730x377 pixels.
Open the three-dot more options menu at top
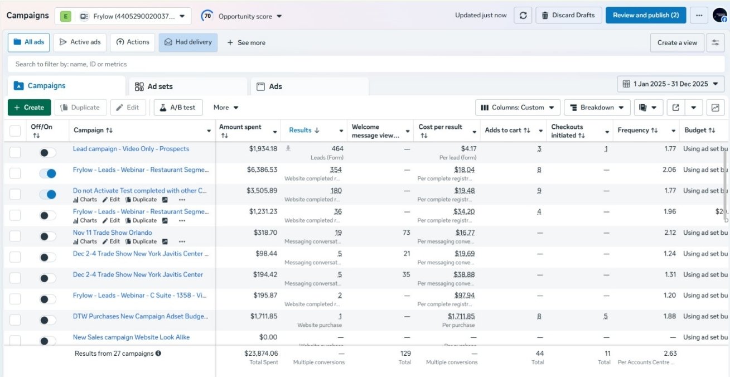click(x=698, y=16)
